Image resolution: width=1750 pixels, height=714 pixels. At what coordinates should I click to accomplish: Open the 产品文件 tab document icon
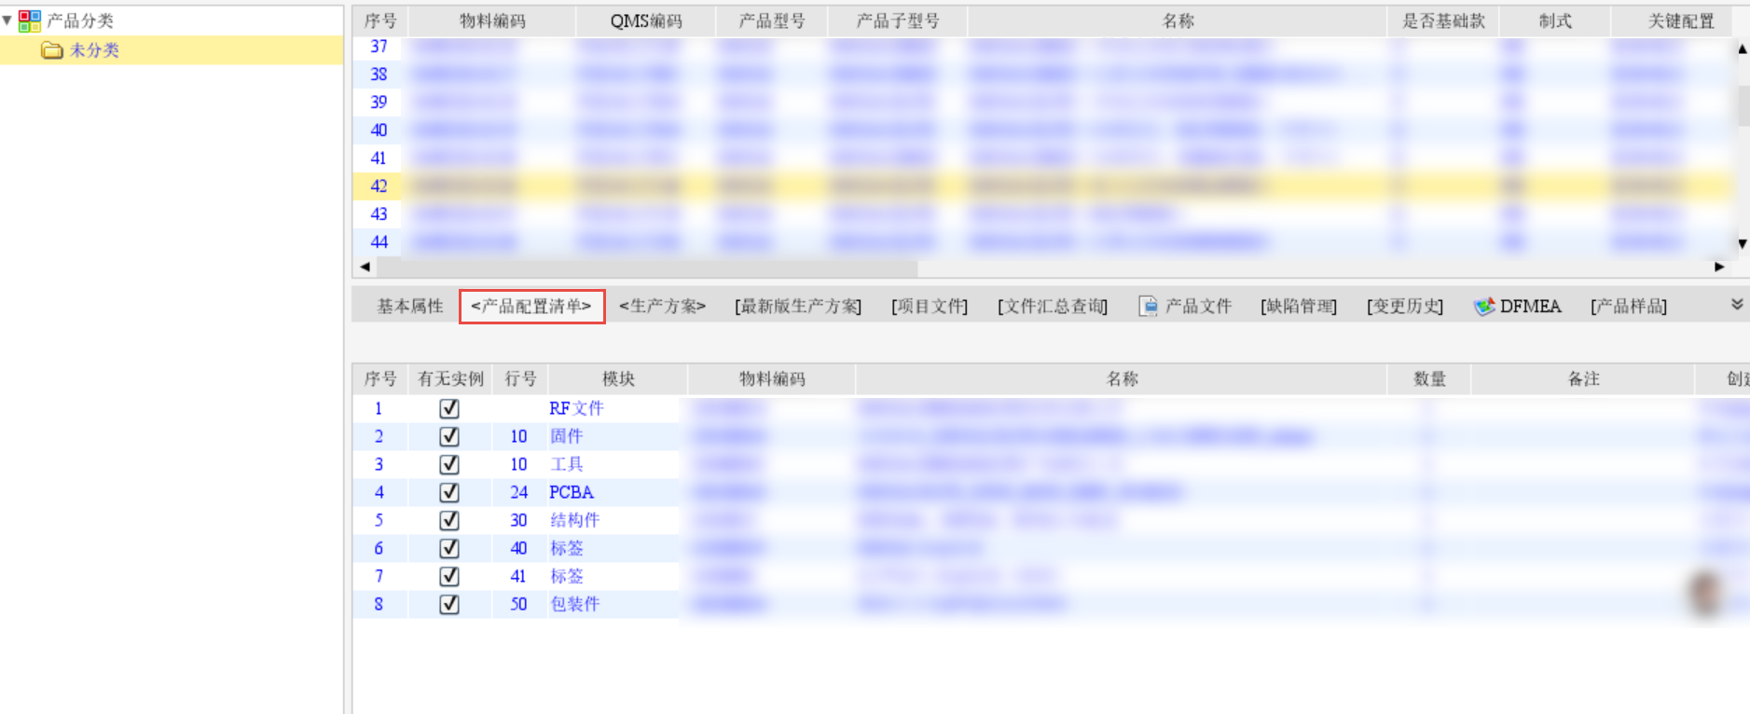pyautogui.click(x=1149, y=306)
